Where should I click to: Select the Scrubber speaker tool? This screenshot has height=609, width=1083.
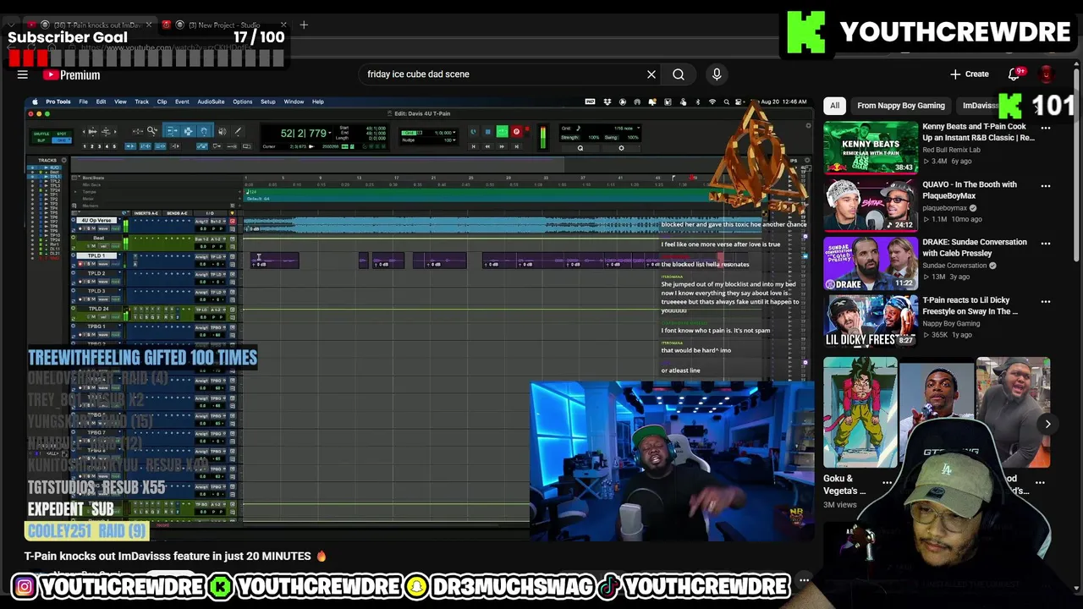tap(222, 131)
